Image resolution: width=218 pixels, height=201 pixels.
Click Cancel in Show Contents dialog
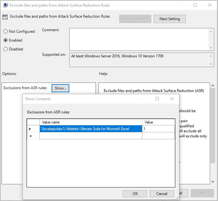click(162, 193)
